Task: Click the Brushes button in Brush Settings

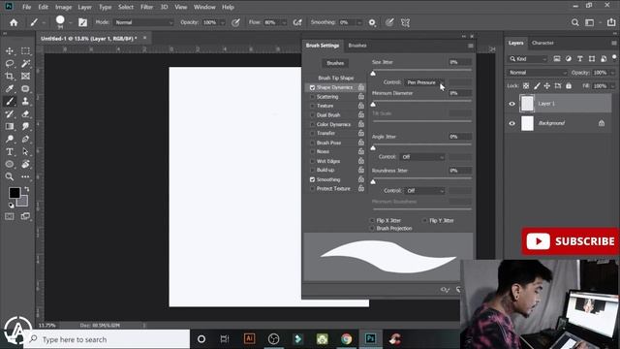Action: tap(335, 63)
